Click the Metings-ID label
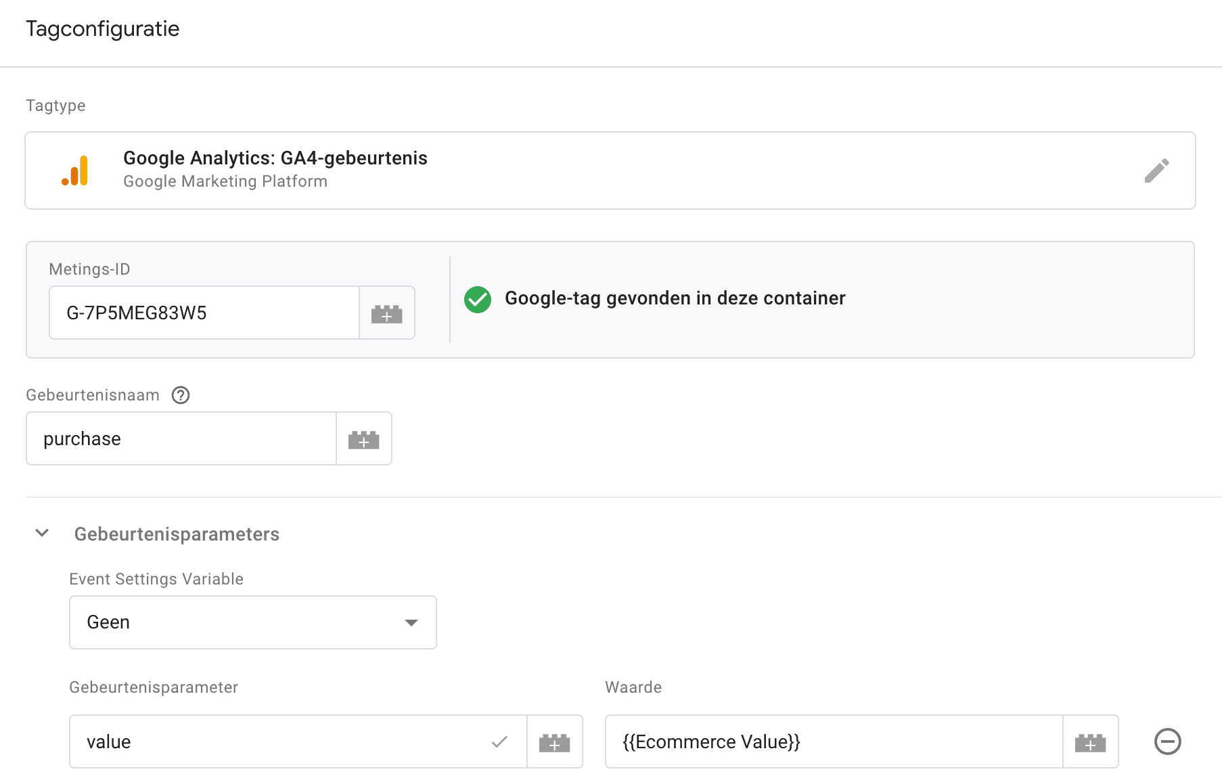1222x778 pixels. point(89,269)
